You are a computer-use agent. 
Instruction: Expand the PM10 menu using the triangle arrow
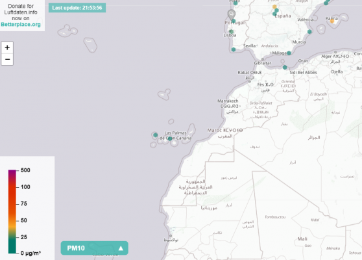point(121,248)
